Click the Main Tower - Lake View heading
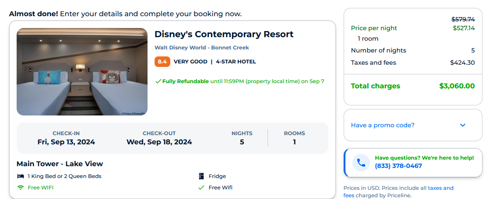 60,164
